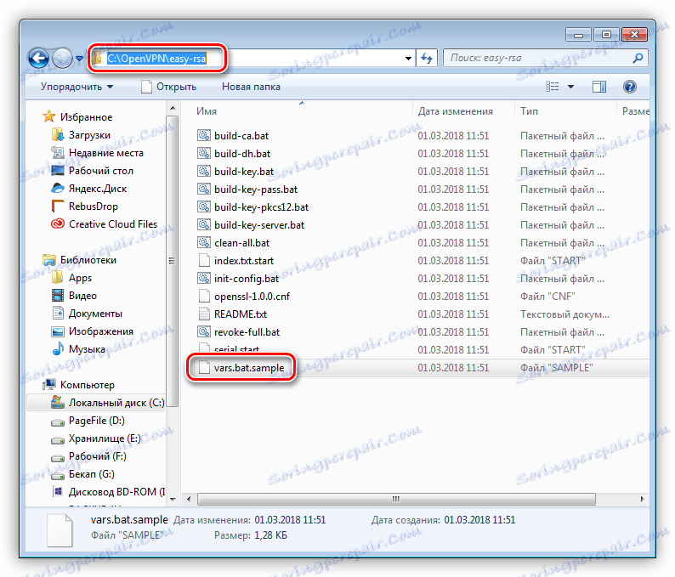
Task: Click the README.txt file icon
Action: click(x=204, y=314)
